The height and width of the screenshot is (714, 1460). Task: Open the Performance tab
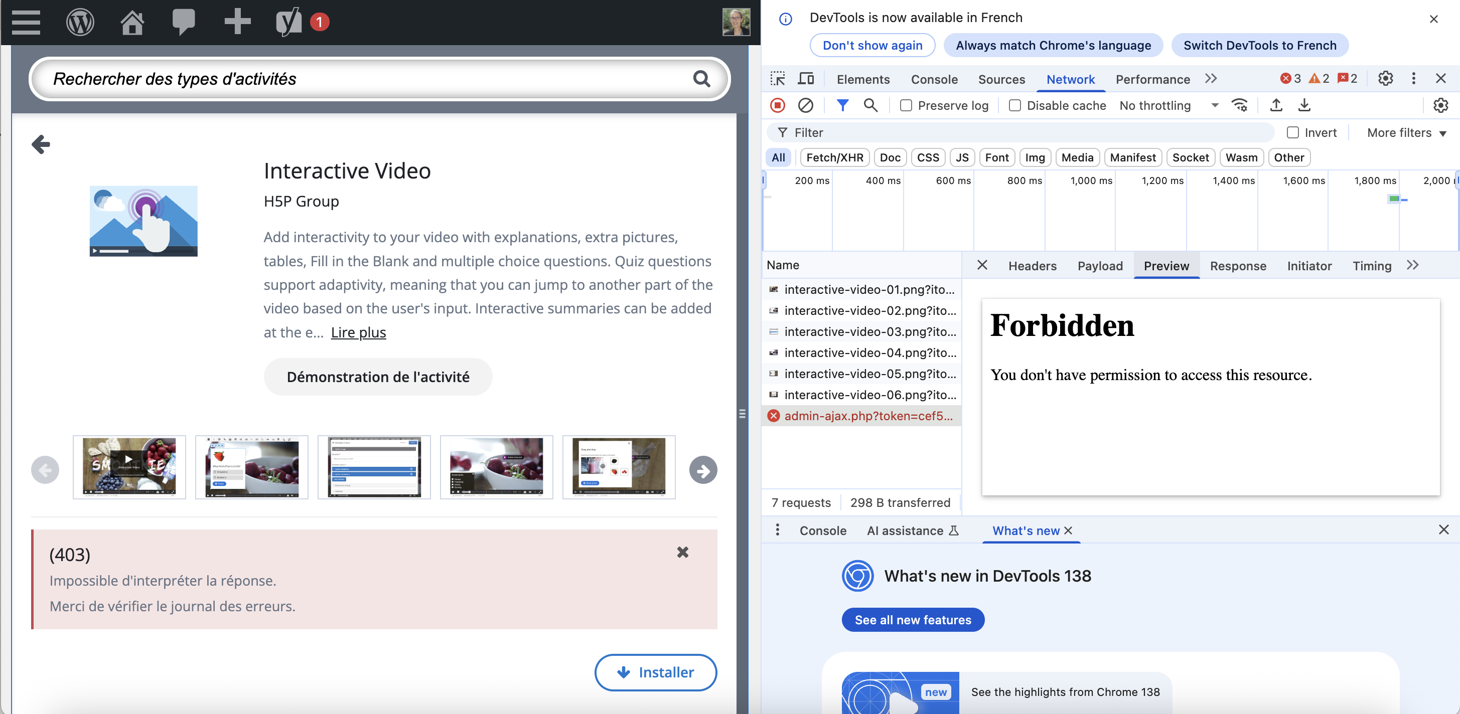[x=1152, y=79]
